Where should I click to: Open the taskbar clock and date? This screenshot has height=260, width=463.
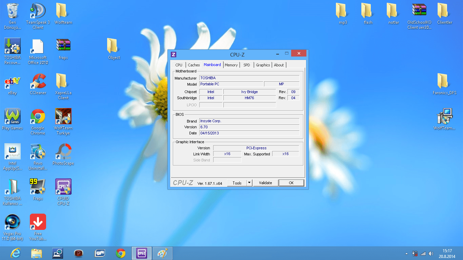pos(447,254)
